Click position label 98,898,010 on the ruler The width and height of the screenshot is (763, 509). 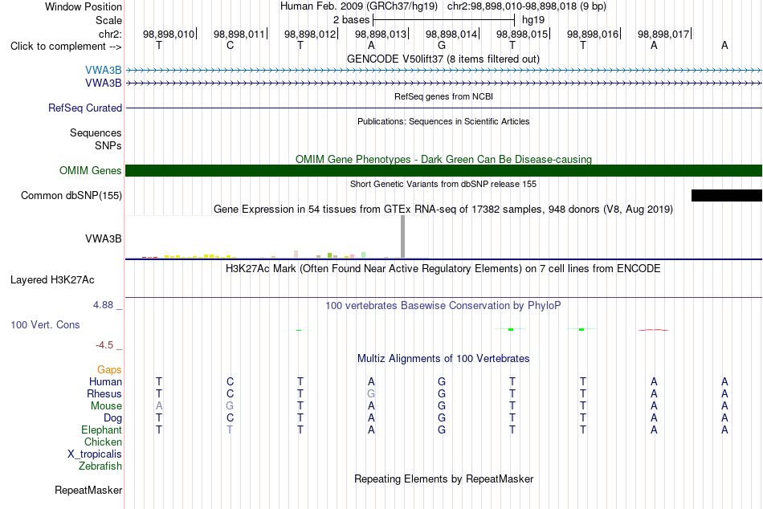(169, 34)
